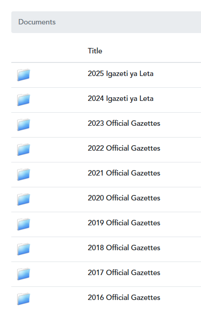Click the Title column header
This screenshot has height=319, width=201.
point(95,51)
